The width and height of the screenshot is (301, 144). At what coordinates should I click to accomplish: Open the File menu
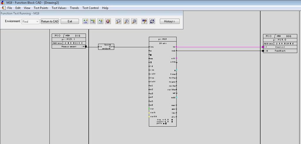pos(10,8)
